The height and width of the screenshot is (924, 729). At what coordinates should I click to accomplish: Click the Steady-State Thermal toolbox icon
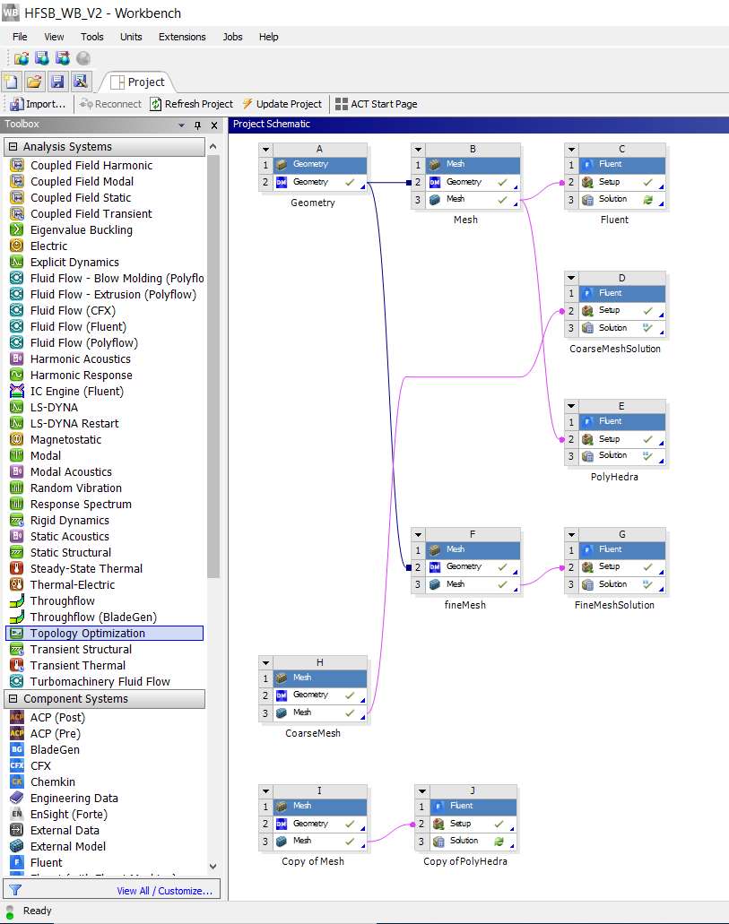16,569
